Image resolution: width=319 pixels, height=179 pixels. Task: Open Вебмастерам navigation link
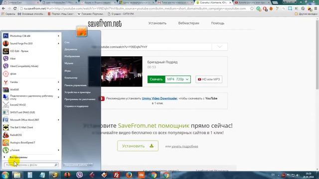pos(188,23)
